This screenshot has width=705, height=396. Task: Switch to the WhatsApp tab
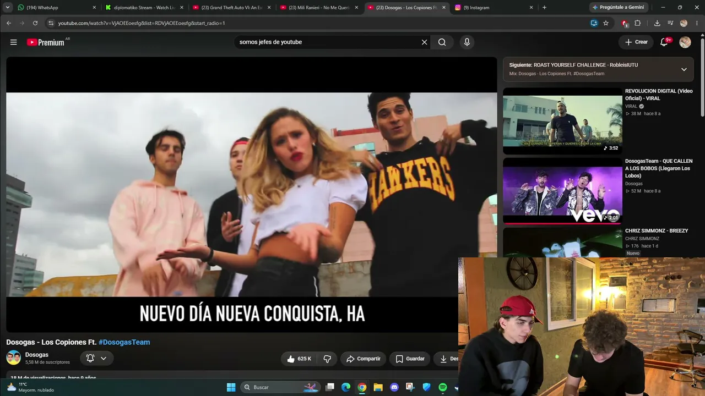click(x=54, y=8)
